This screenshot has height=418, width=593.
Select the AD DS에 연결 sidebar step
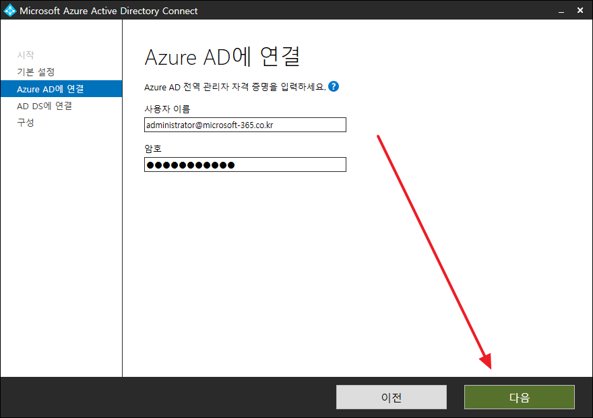44,106
